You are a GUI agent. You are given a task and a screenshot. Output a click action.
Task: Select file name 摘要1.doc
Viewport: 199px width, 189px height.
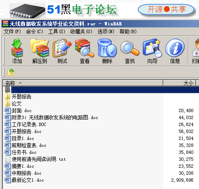click(x=23, y=166)
